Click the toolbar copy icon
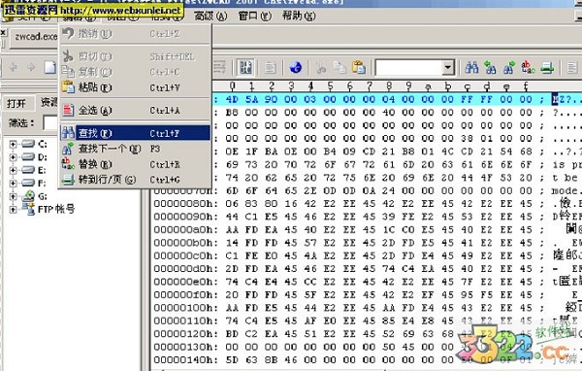Viewport: 582px width, 371px height. pos(339,68)
